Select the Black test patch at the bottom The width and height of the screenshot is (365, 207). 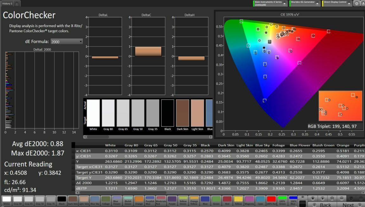(x=61, y=199)
